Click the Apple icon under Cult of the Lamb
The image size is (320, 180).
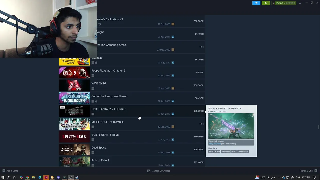[x=96, y=101]
